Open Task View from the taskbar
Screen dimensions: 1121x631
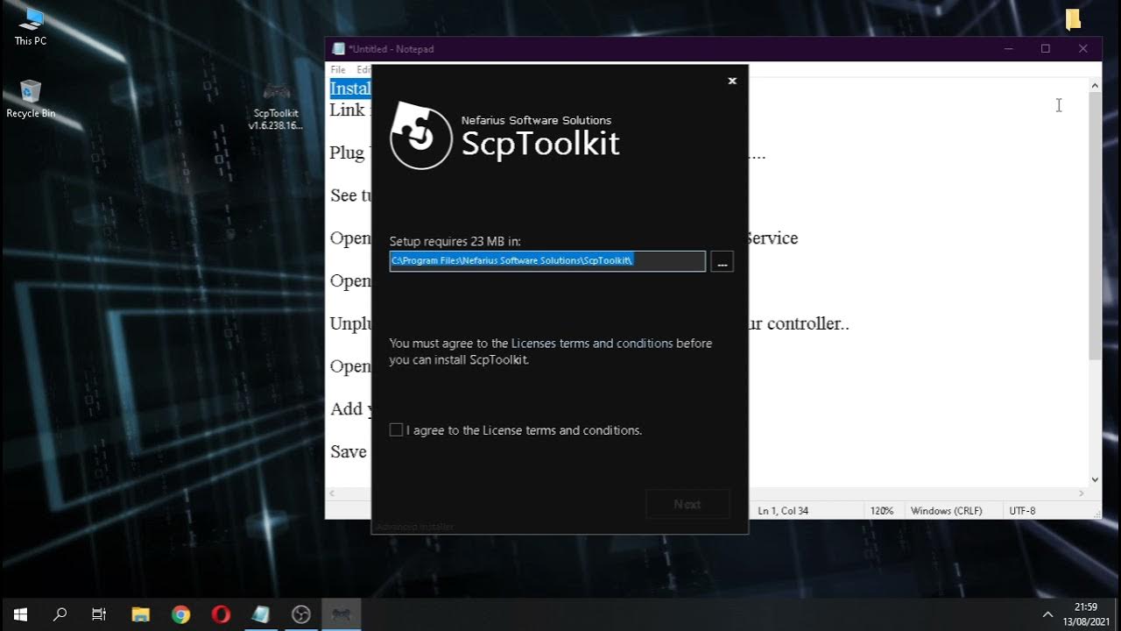coord(99,614)
